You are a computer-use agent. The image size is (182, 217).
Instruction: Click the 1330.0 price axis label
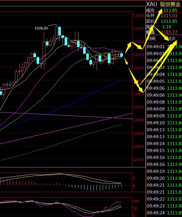point(138,16)
